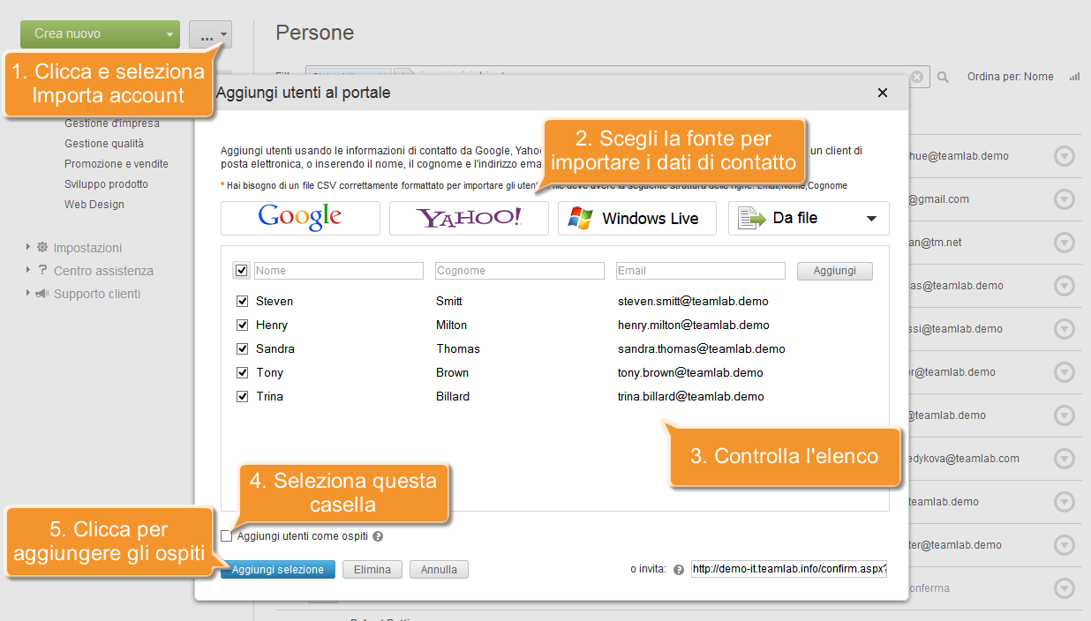The height and width of the screenshot is (621, 1091).
Task: Click the Google import button
Action: [300, 218]
